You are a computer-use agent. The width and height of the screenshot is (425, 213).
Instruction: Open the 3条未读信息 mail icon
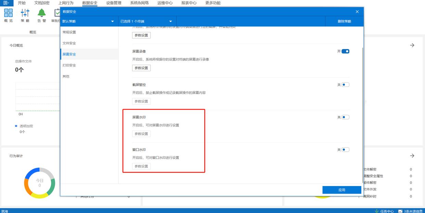(x=400, y=211)
